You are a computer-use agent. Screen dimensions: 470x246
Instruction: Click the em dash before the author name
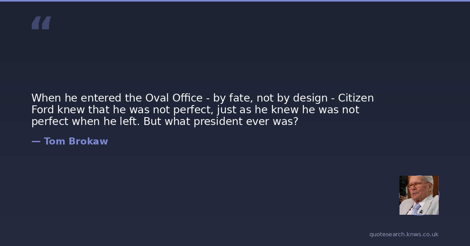[x=36, y=141]
